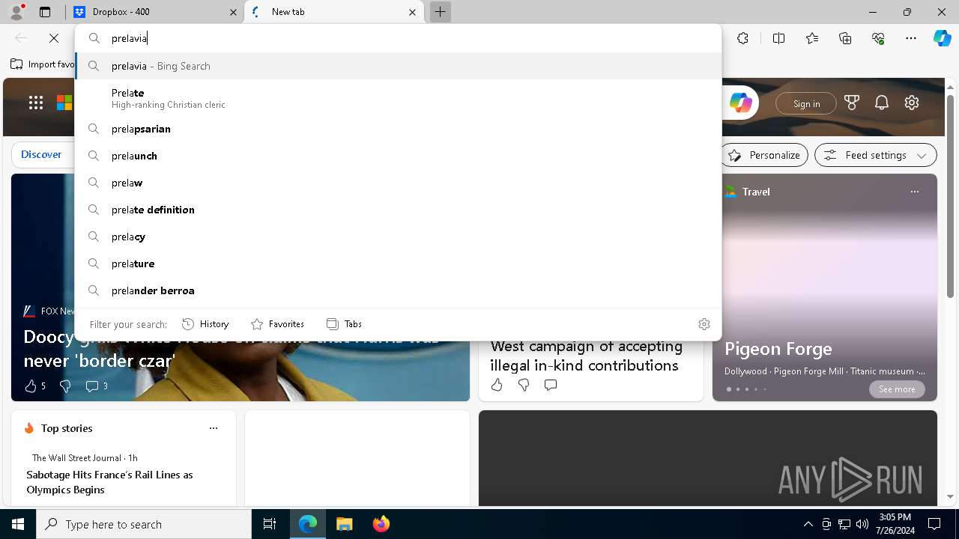Select the prelaw suggestion

(398, 183)
